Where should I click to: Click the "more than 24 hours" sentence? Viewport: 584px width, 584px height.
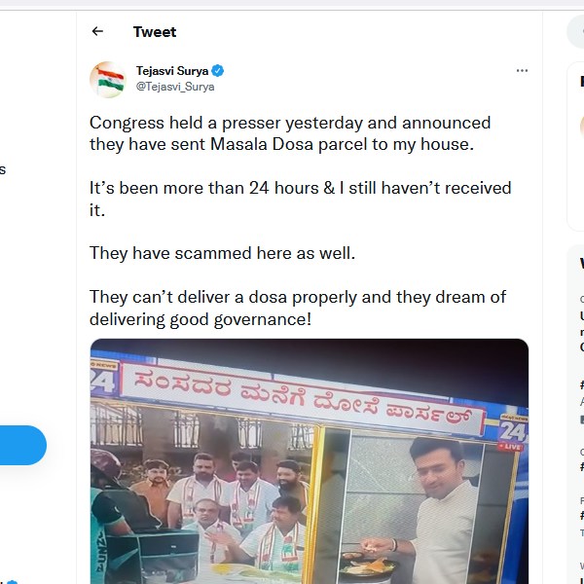pos(300,199)
